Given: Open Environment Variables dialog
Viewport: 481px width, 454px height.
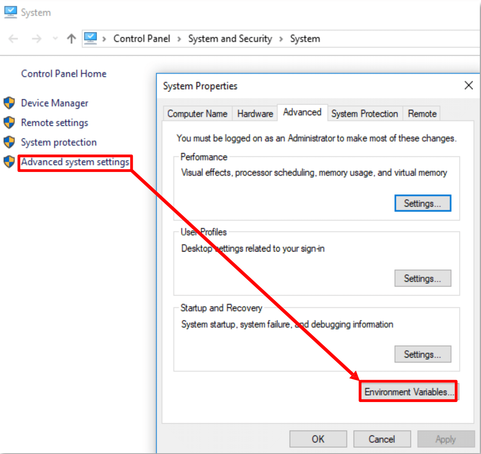Looking at the screenshot, I should click(409, 392).
